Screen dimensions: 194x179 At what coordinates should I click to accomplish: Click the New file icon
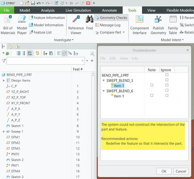tap(22, 3)
